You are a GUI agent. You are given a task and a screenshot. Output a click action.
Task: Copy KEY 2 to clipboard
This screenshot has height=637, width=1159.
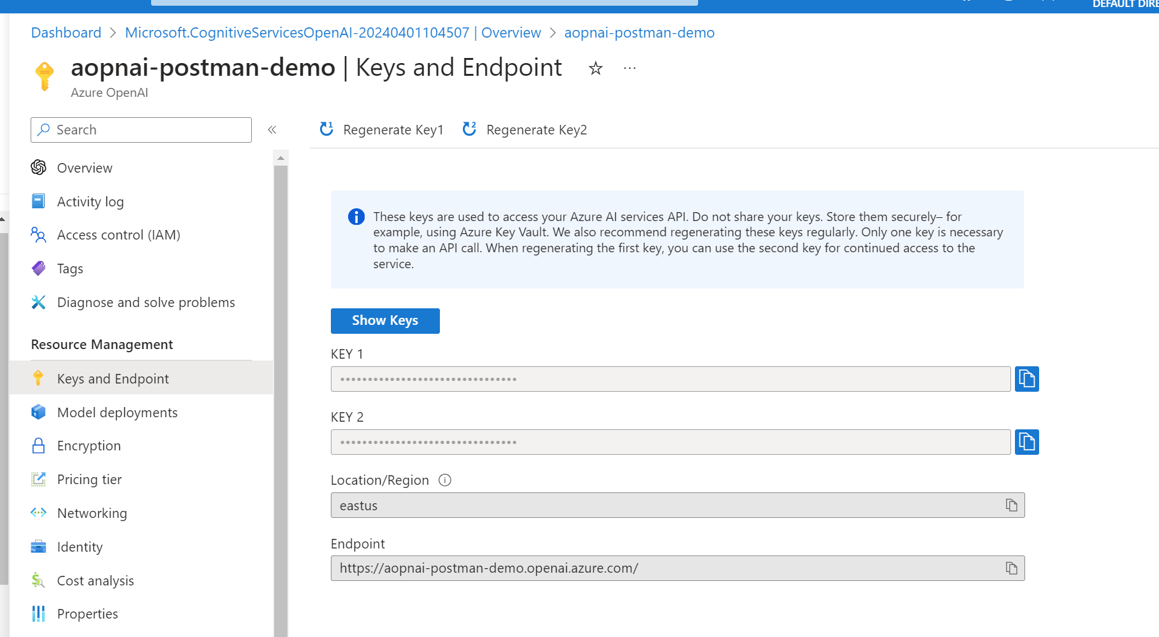tap(1026, 442)
